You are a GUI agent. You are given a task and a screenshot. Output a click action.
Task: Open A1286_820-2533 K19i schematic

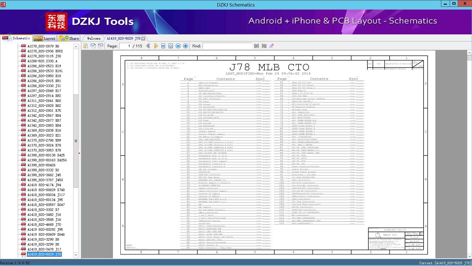coord(45,71)
